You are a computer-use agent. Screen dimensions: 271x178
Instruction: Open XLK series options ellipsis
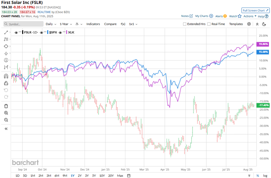(x=64, y=32)
